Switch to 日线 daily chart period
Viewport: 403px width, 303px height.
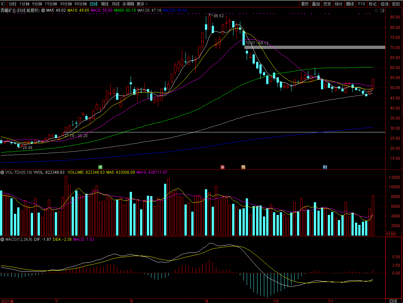click(93, 4)
